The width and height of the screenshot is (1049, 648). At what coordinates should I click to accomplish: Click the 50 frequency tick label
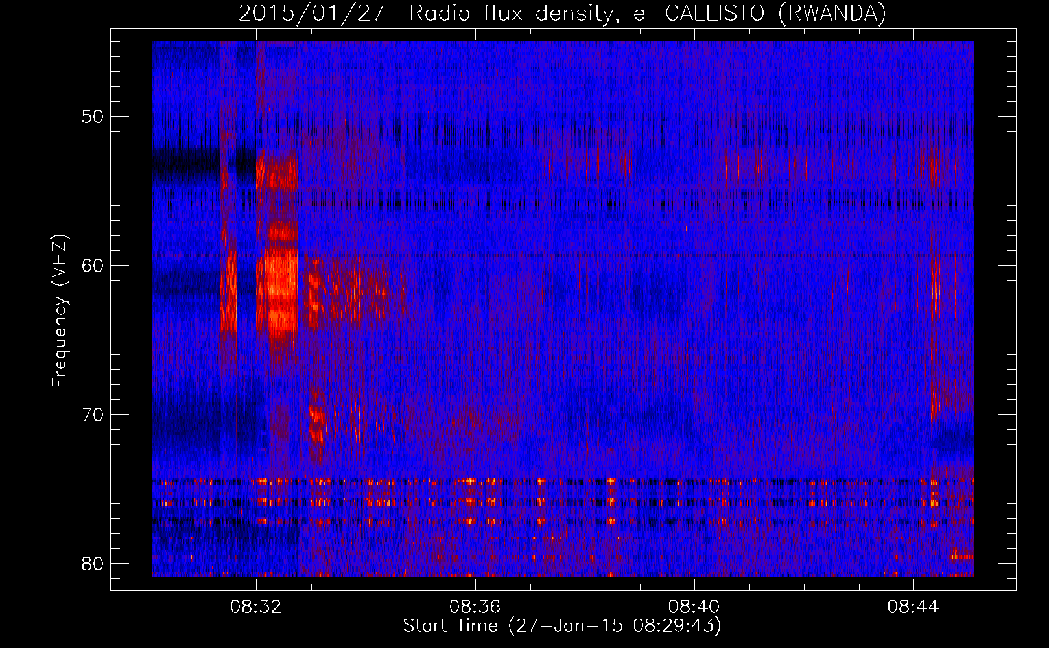point(93,117)
